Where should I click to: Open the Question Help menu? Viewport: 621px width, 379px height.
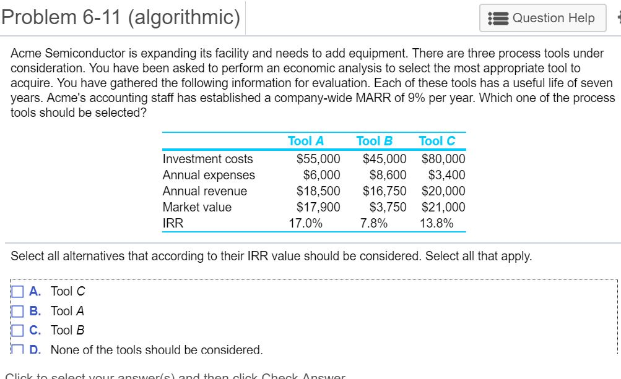[543, 18]
